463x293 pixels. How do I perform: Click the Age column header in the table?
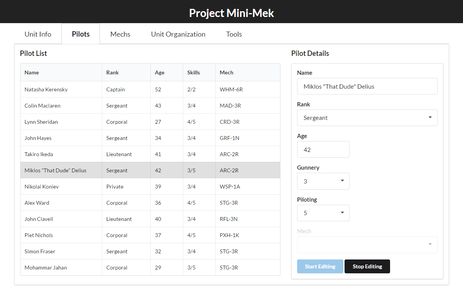point(167,72)
